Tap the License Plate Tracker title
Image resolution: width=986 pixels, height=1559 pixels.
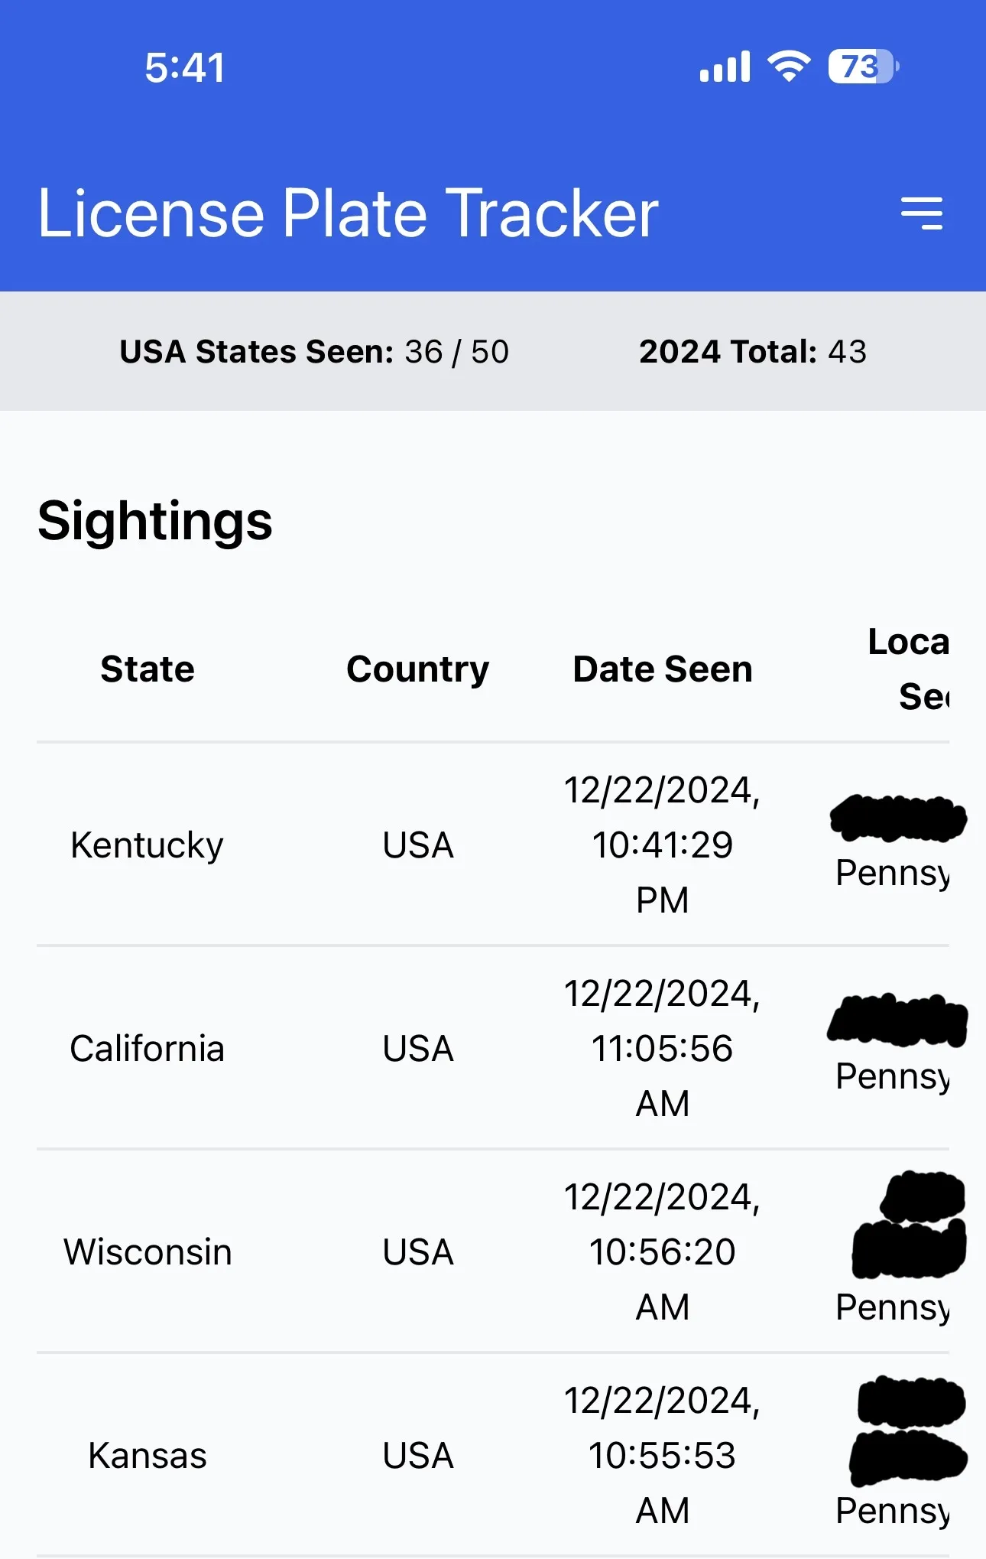click(x=348, y=213)
